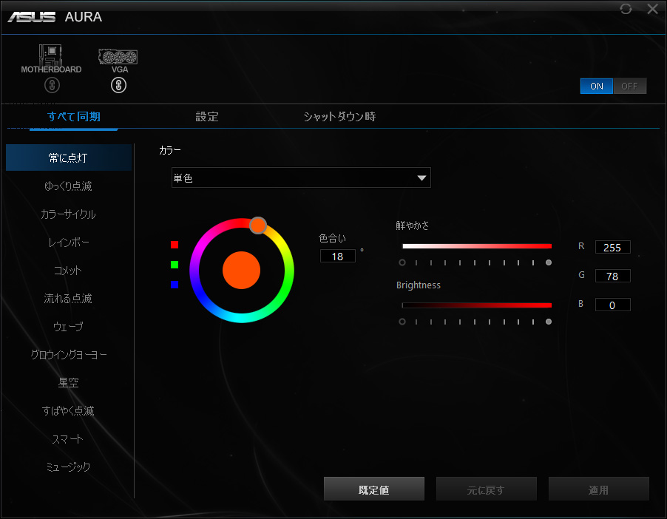Set Brightness slider to minimum dot

402,322
